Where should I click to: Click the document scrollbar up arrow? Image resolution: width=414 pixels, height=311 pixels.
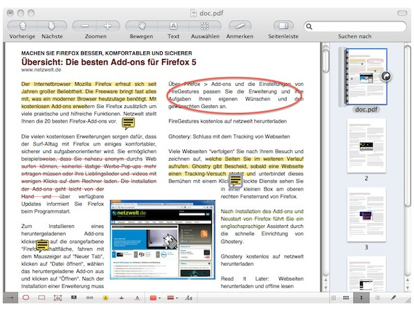(326, 280)
